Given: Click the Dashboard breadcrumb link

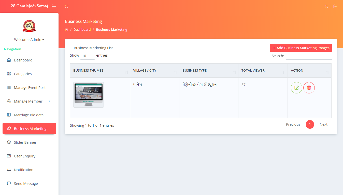Looking at the screenshot, I should (82, 30).
